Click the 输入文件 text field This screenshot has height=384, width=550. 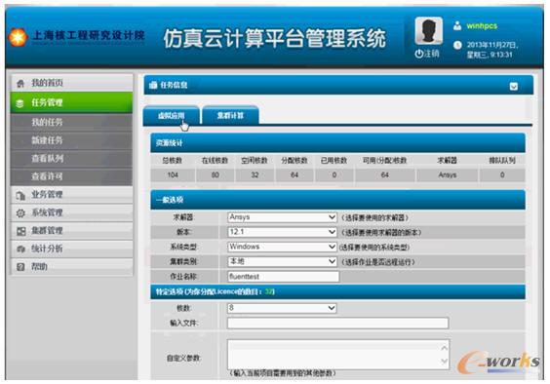(337, 323)
